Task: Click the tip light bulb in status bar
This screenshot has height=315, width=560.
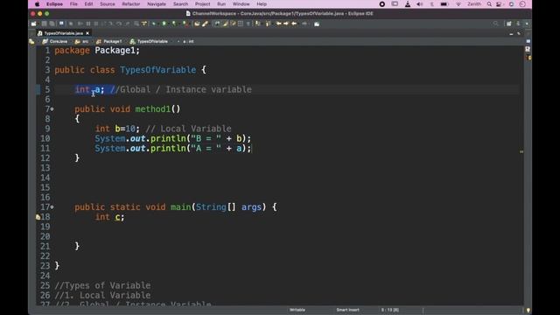Action: [528, 311]
